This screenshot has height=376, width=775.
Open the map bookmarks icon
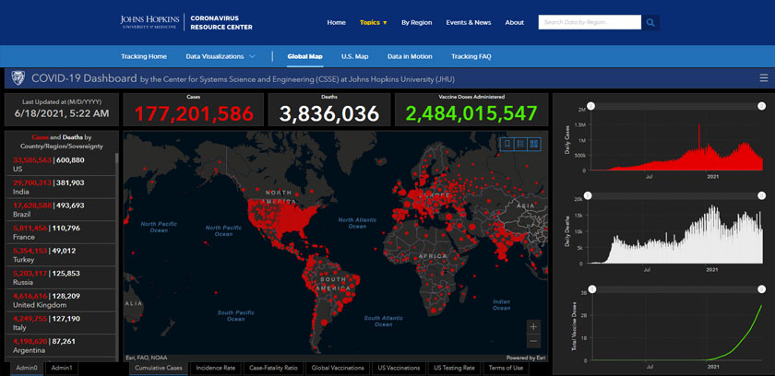coord(507,144)
